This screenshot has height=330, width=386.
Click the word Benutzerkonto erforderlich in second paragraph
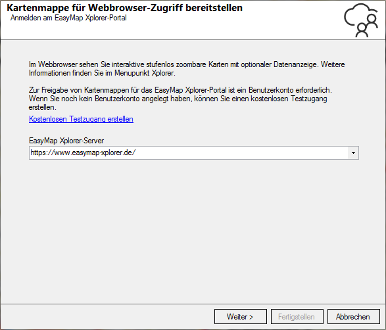pos(290,90)
